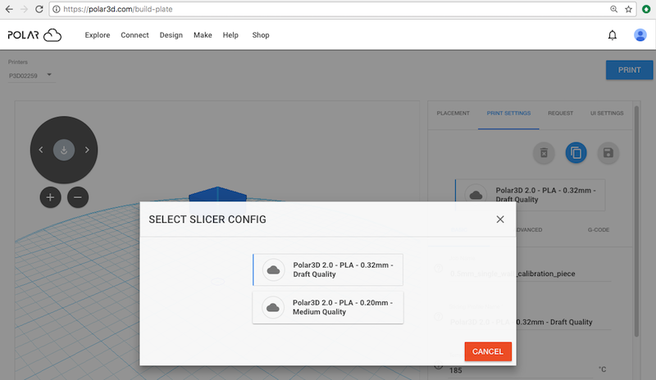Bookmark this page with the star icon

point(628,9)
